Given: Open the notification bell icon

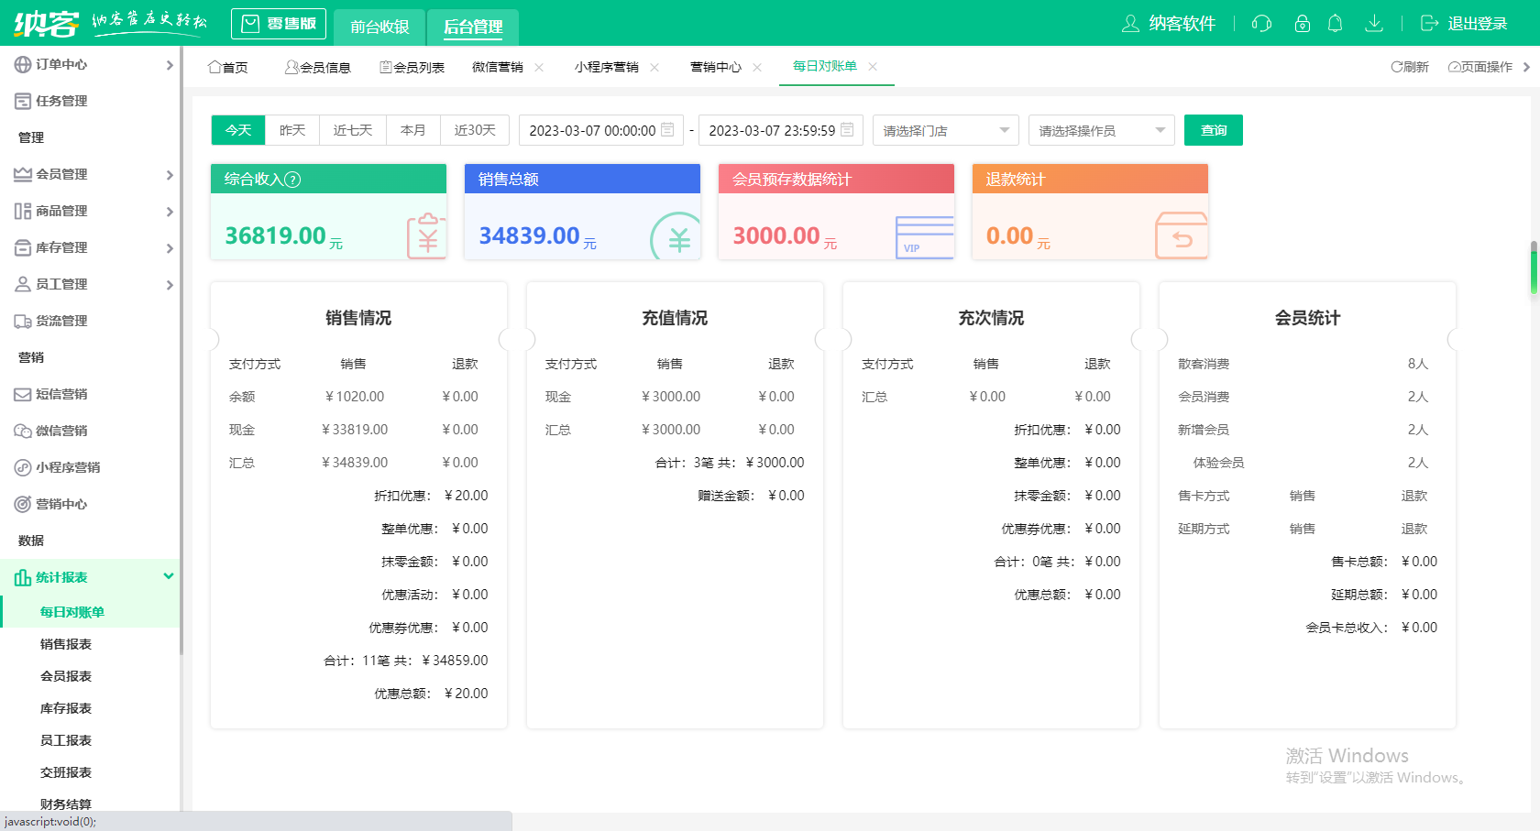Looking at the screenshot, I should [x=1335, y=24].
